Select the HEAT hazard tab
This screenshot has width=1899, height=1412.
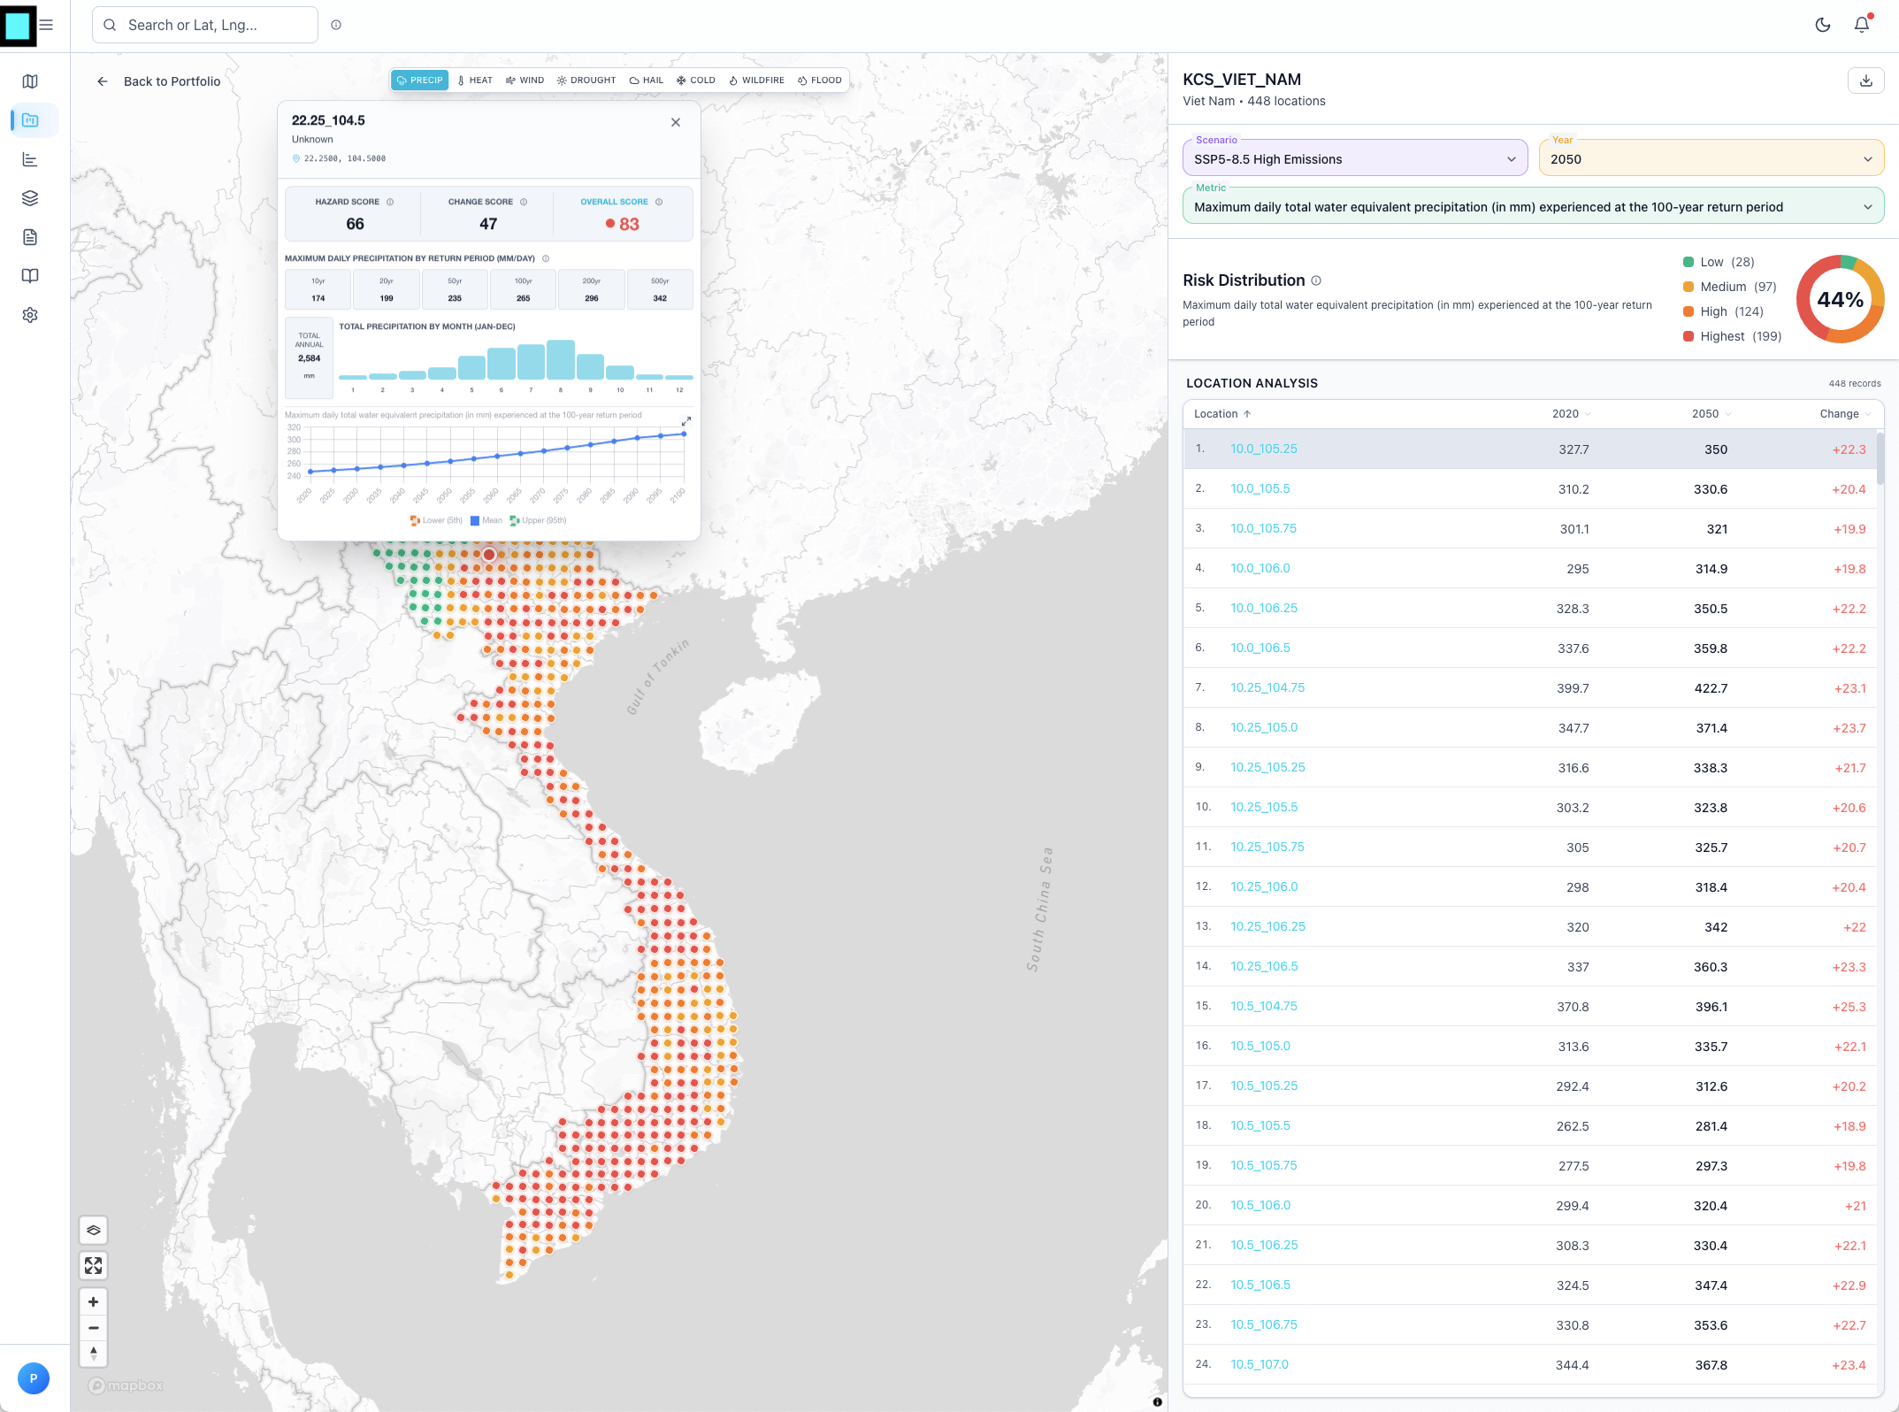pyautogui.click(x=475, y=81)
